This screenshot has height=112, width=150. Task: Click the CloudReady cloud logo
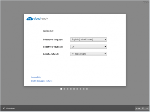pos(30,19)
